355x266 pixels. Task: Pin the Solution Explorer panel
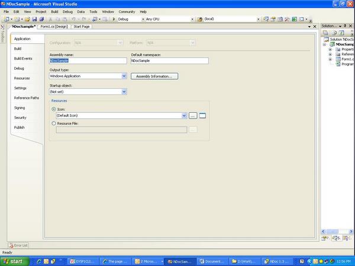(x=345, y=26)
